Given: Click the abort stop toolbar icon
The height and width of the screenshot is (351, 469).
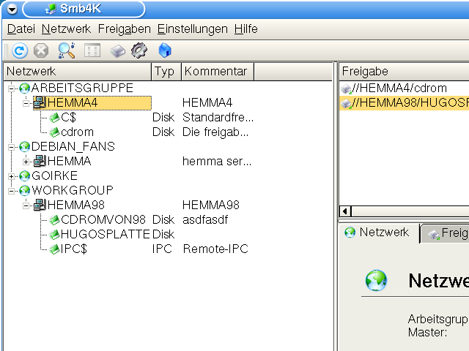Looking at the screenshot, I should pos(41,50).
